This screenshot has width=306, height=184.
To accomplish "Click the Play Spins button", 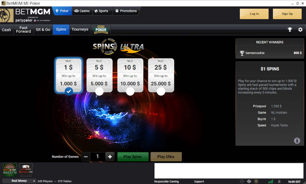I will point(133,157).
